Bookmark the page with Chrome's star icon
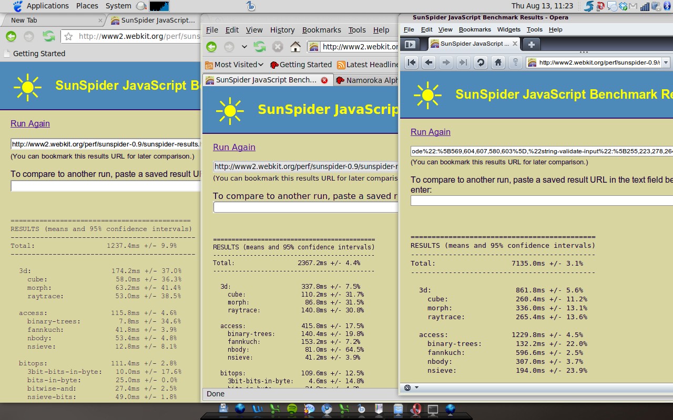 (68, 36)
